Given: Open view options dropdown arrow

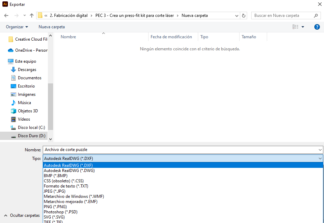Looking at the screenshot, I should [x=303, y=27].
